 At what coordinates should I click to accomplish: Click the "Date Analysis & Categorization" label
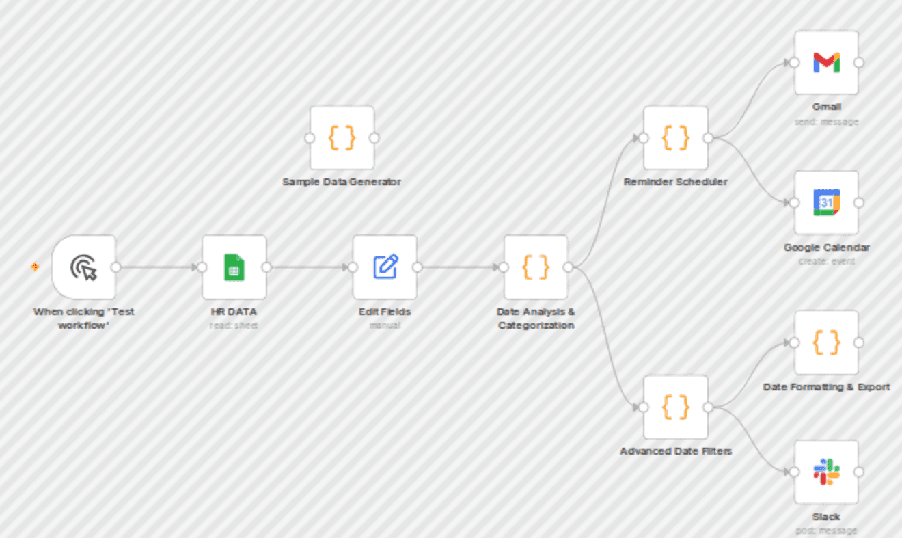coord(536,319)
